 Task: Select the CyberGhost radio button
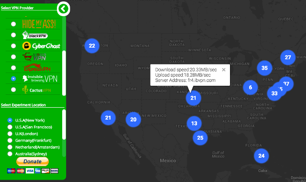13,46
